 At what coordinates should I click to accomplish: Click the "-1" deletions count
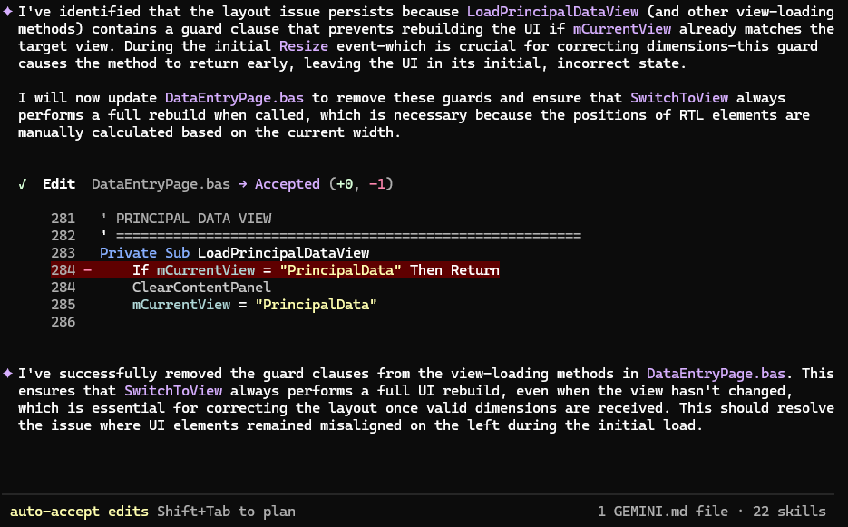[x=377, y=184]
